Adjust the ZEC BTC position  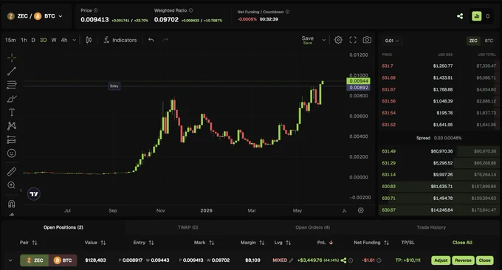pyautogui.click(x=441, y=260)
